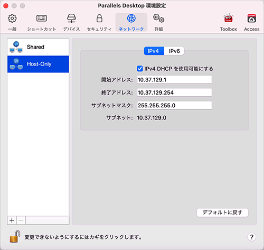
Task: Open the 詳細 advanced gears icon
Action: pos(158,18)
